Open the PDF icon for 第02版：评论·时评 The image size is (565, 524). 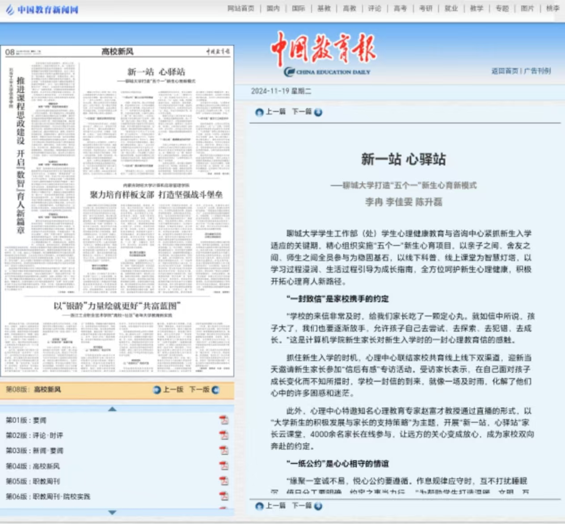pyautogui.click(x=223, y=435)
